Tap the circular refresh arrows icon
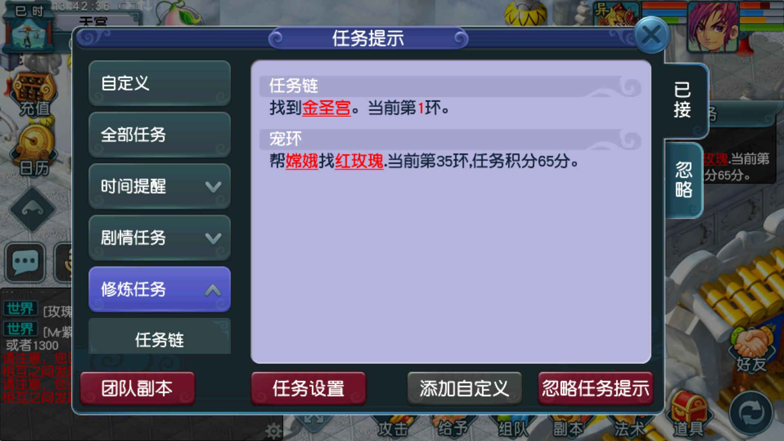 pyautogui.click(x=751, y=413)
